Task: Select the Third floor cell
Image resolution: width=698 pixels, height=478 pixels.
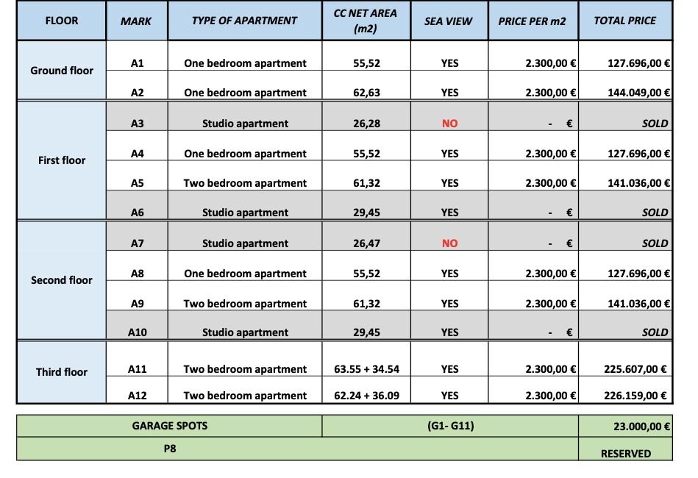Action: coord(62,372)
